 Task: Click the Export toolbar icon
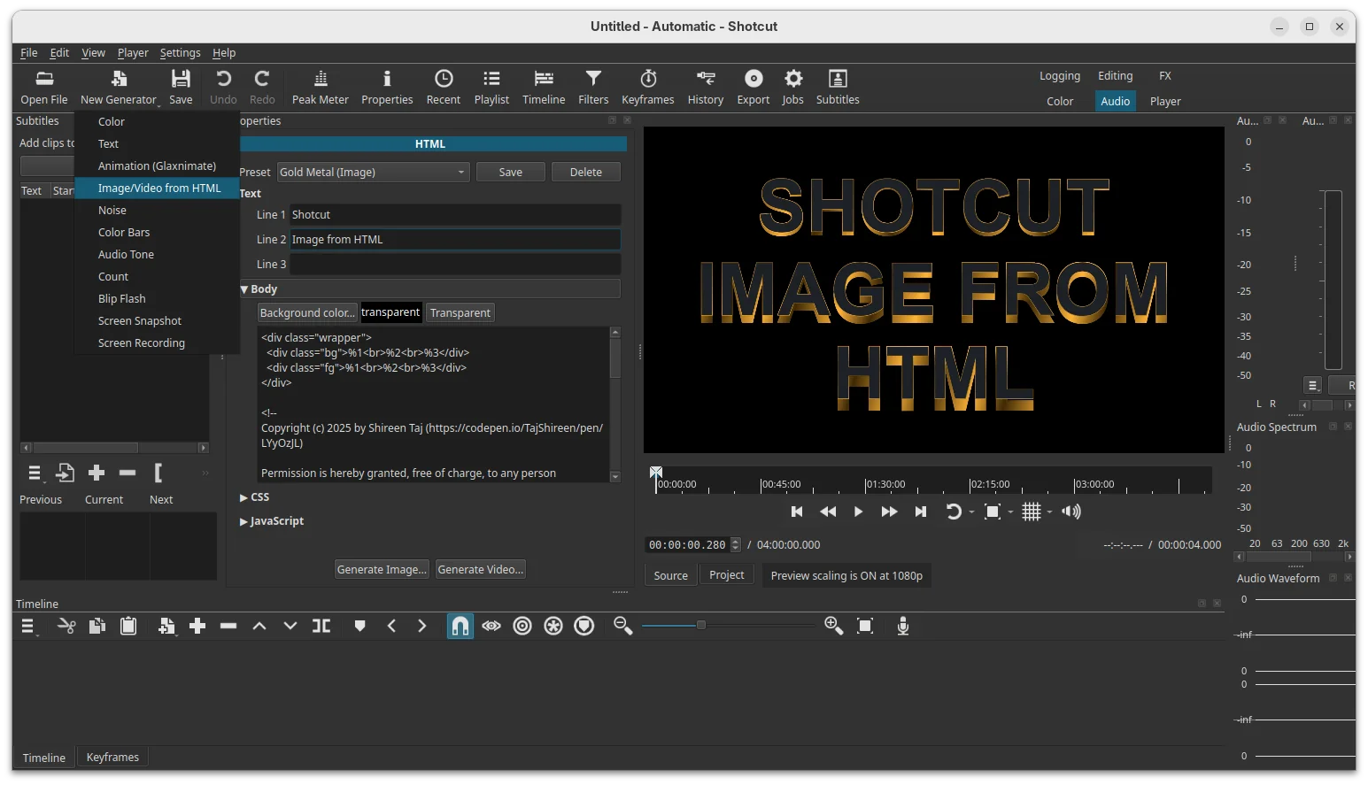pos(753,88)
